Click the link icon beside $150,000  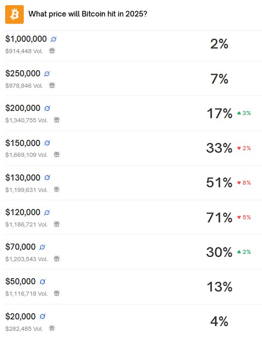pyautogui.click(x=47, y=143)
